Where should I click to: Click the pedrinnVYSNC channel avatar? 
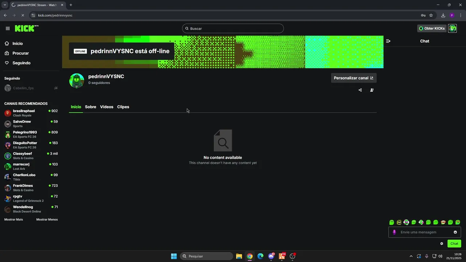coord(76,81)
